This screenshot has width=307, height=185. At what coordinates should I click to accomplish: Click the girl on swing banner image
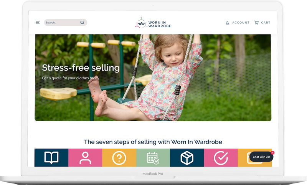tap(153, 78)
